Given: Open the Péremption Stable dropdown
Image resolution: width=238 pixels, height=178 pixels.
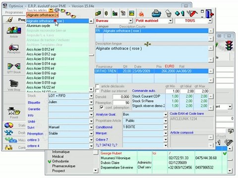Looking at the screenshot, I should [x=91, y=133].
